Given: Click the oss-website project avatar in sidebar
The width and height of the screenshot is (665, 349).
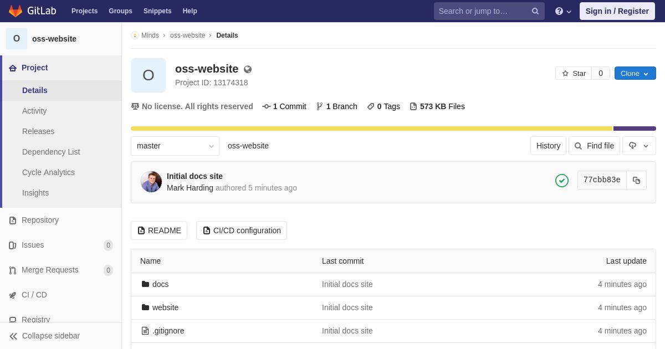Looking at the screenshot, I should (17, 39).
